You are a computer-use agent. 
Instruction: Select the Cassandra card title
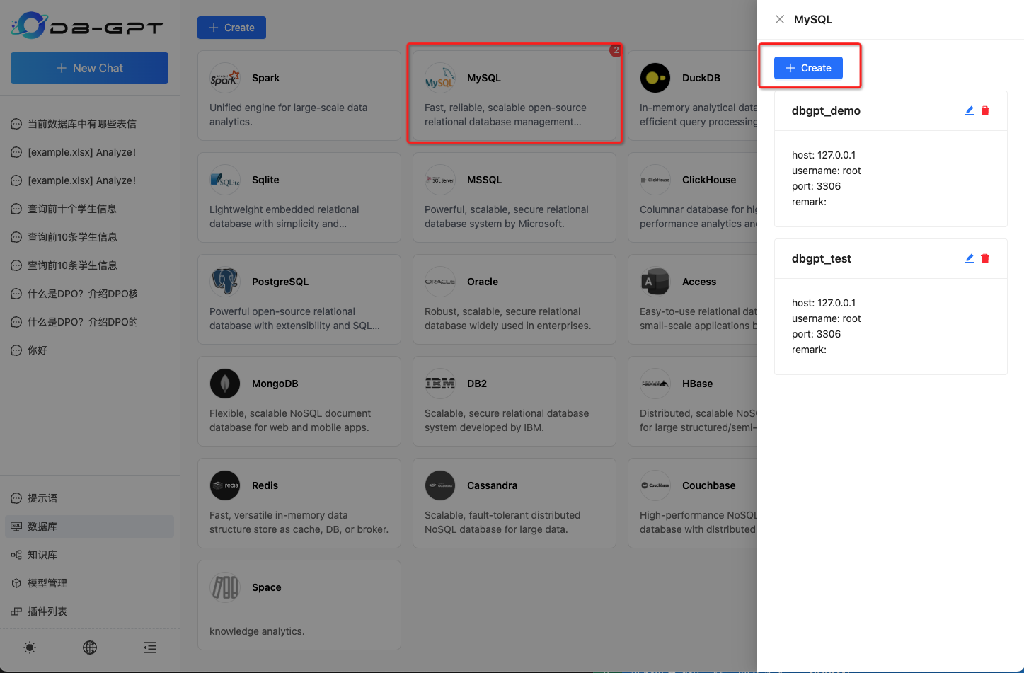click(x=492, y=485)
